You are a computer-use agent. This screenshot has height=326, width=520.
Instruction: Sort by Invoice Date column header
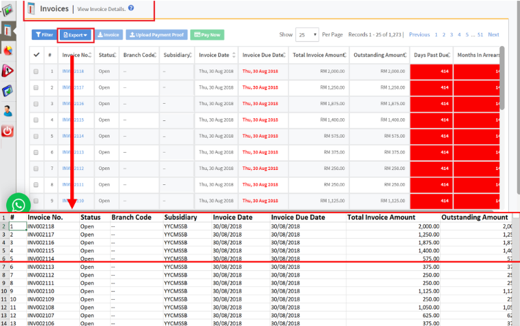pos(216,55)
